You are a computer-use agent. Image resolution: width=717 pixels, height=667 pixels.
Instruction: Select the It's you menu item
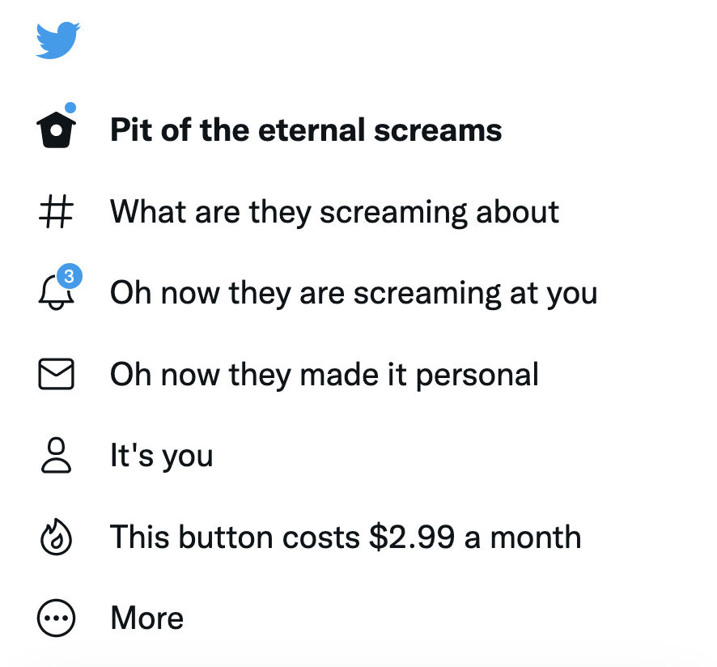tap(161, 456)
